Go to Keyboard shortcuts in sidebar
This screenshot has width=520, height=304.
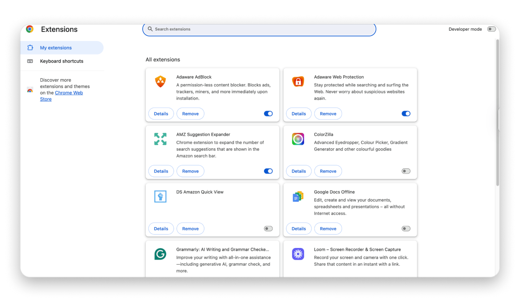click(x=61, y=61)
